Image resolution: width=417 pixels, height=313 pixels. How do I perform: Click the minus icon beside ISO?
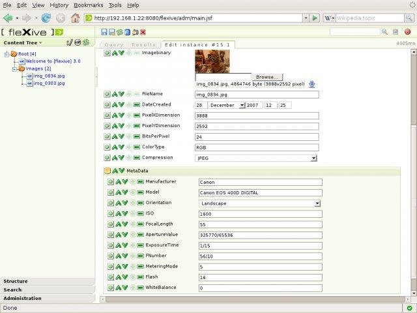click(x=140, y=213)
